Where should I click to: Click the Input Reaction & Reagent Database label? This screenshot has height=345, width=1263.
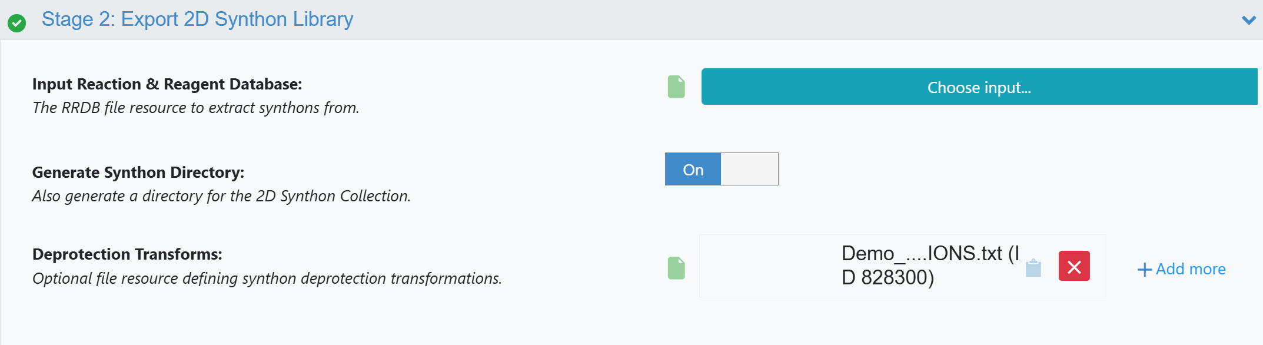(x=167, y=84)
